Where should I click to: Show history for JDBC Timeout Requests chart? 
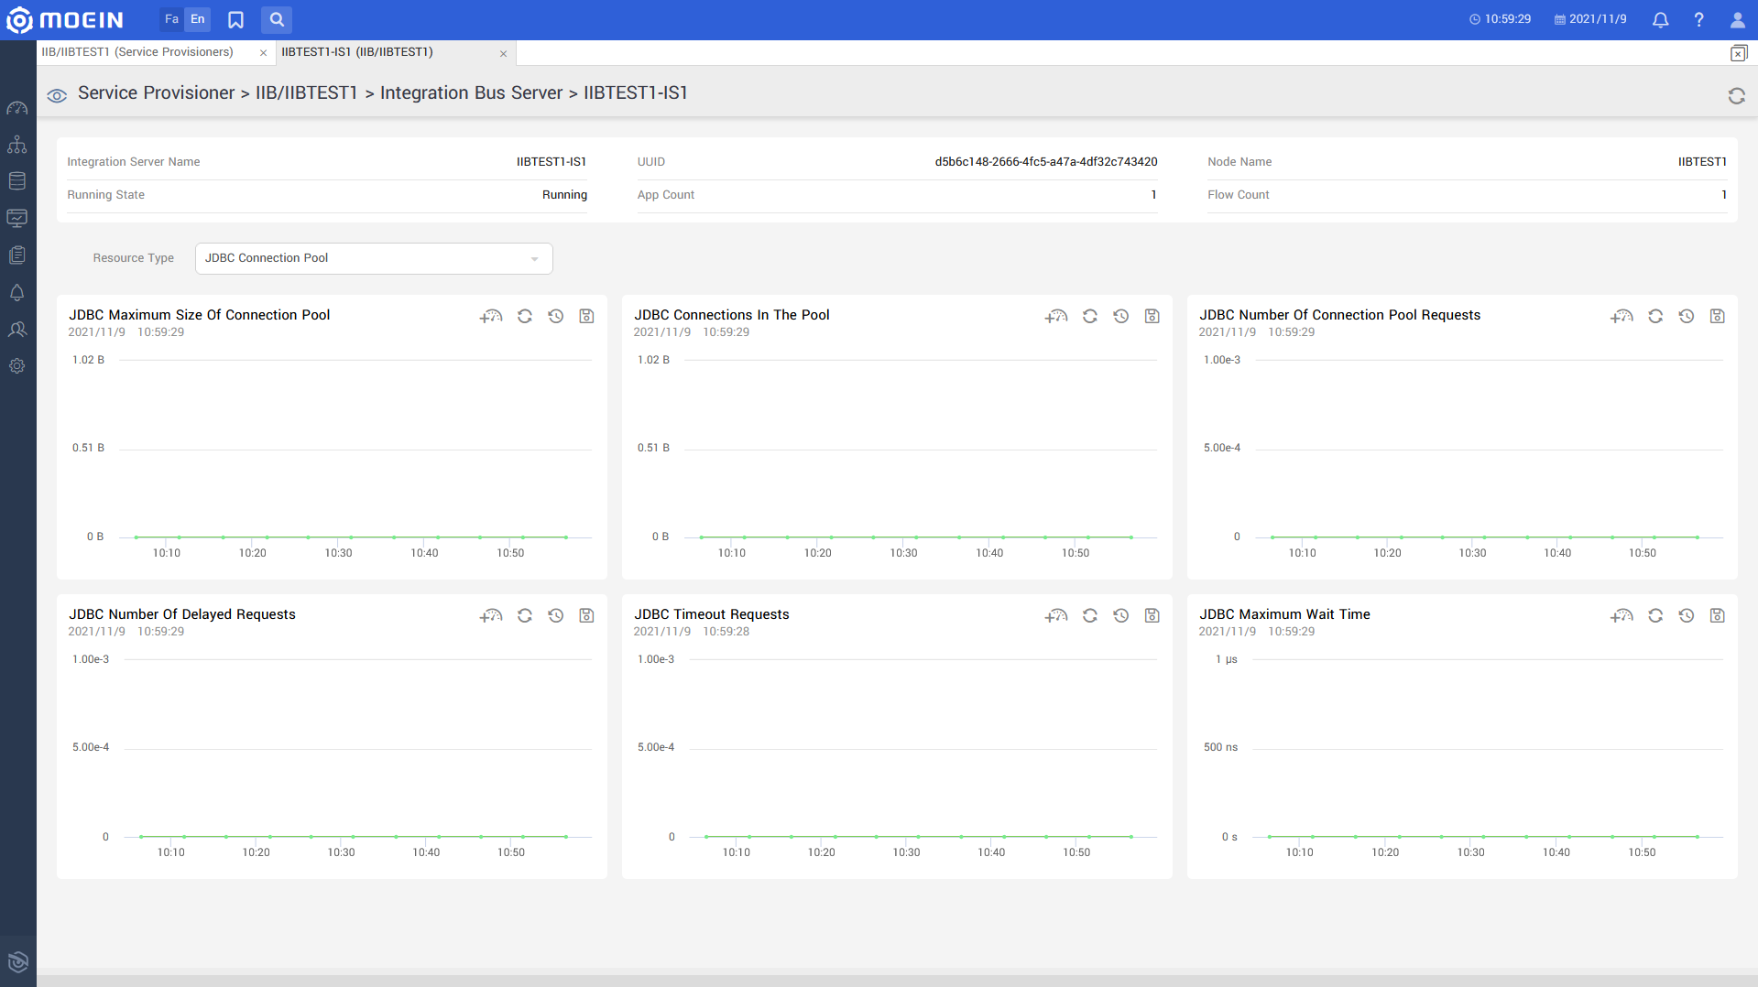pos(1120,615)
